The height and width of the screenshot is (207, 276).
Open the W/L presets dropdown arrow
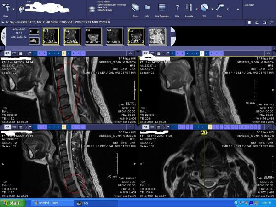213,9
